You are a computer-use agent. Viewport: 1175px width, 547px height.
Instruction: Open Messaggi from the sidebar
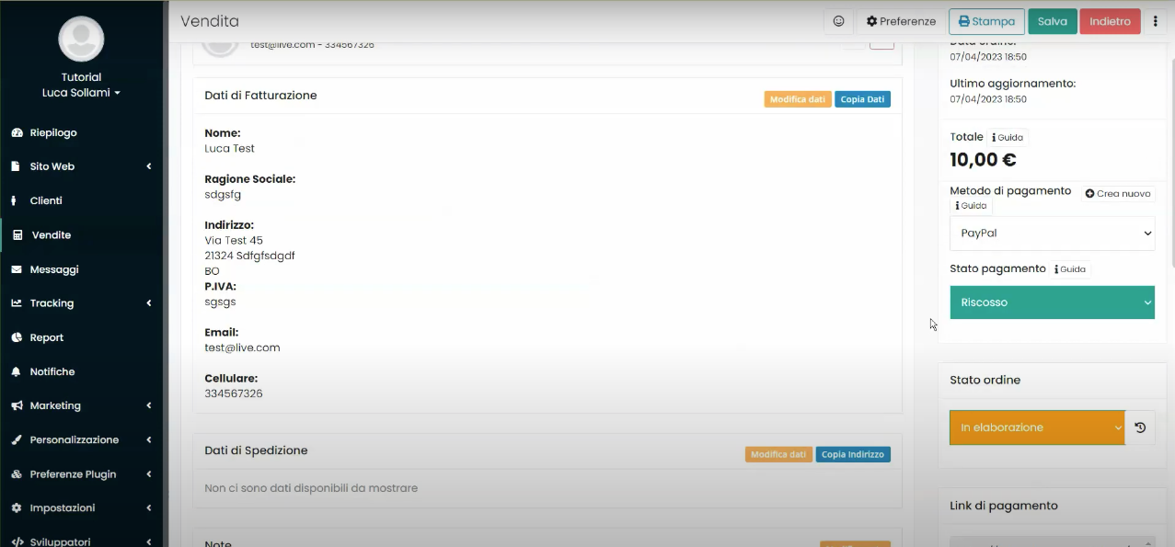click(53, 269)
